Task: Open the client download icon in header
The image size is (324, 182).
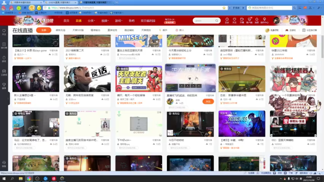Action: [x=249, y=19]
